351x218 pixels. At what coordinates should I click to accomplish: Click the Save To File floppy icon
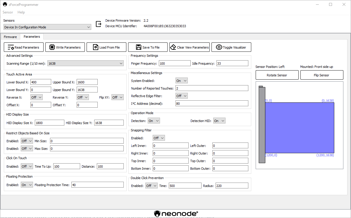coord(139,47)
